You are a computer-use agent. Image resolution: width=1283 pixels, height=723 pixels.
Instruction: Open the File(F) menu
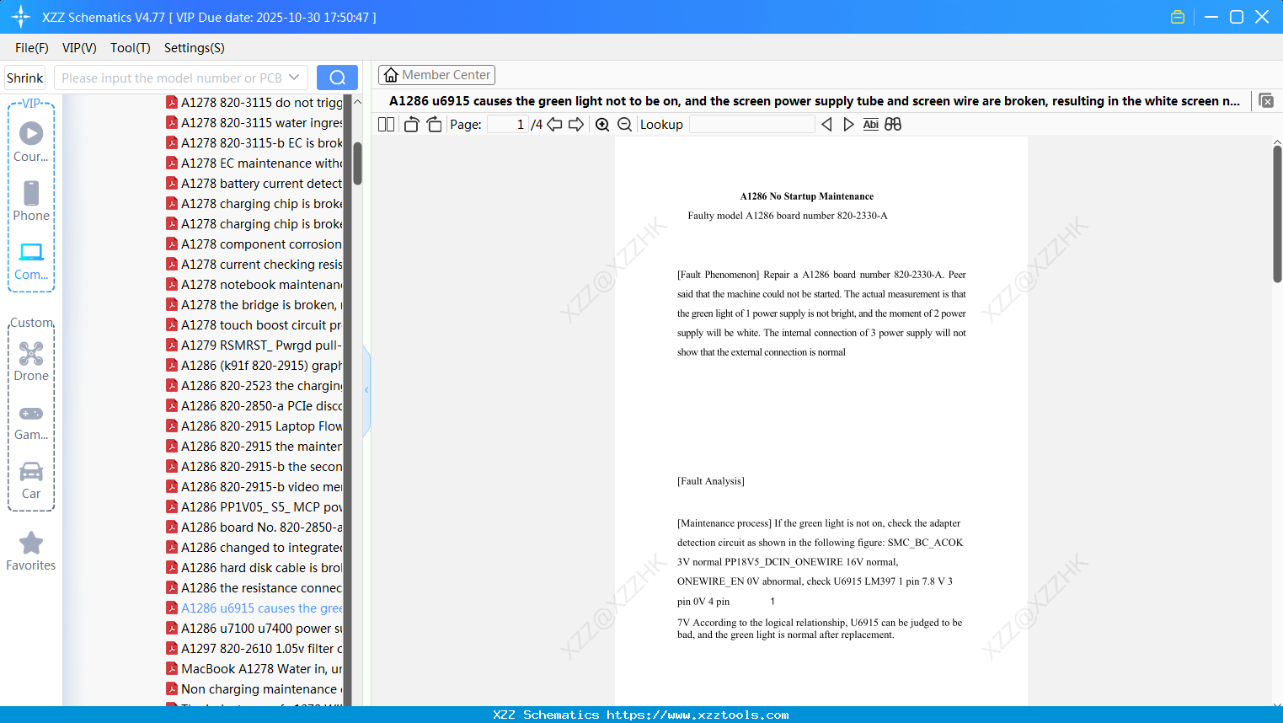pos(32,48)
